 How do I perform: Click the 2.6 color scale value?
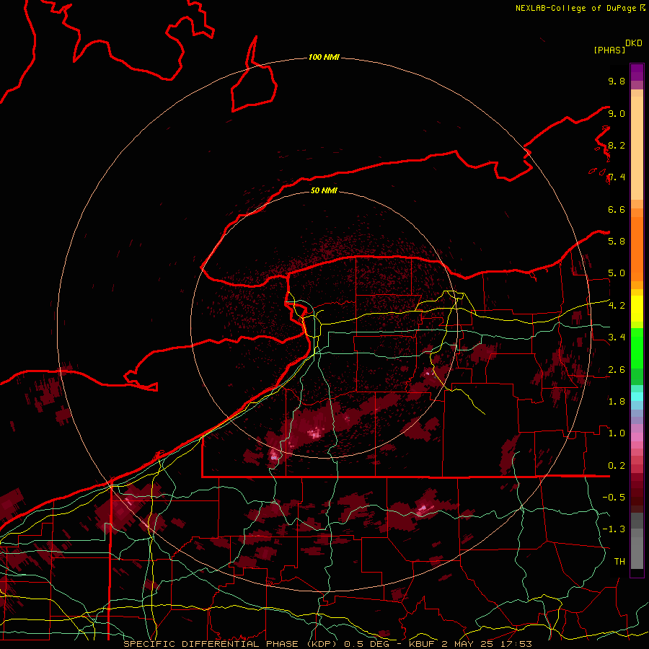coord(617,369)
